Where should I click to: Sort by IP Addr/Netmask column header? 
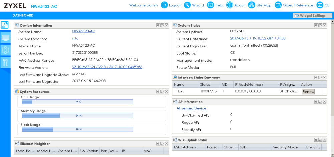pyautogui.click(x=256, y=84)
